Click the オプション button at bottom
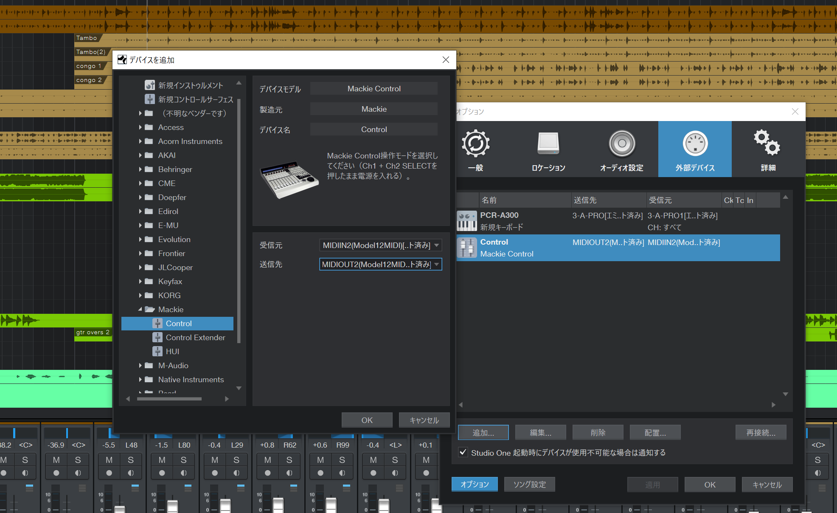837x513 pixels. [x=475, y=484]
